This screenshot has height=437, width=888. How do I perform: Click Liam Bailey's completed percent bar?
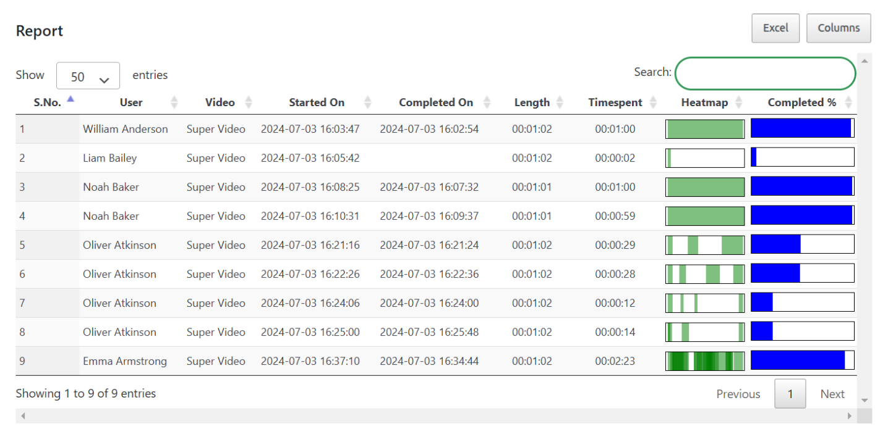point(802,157)
